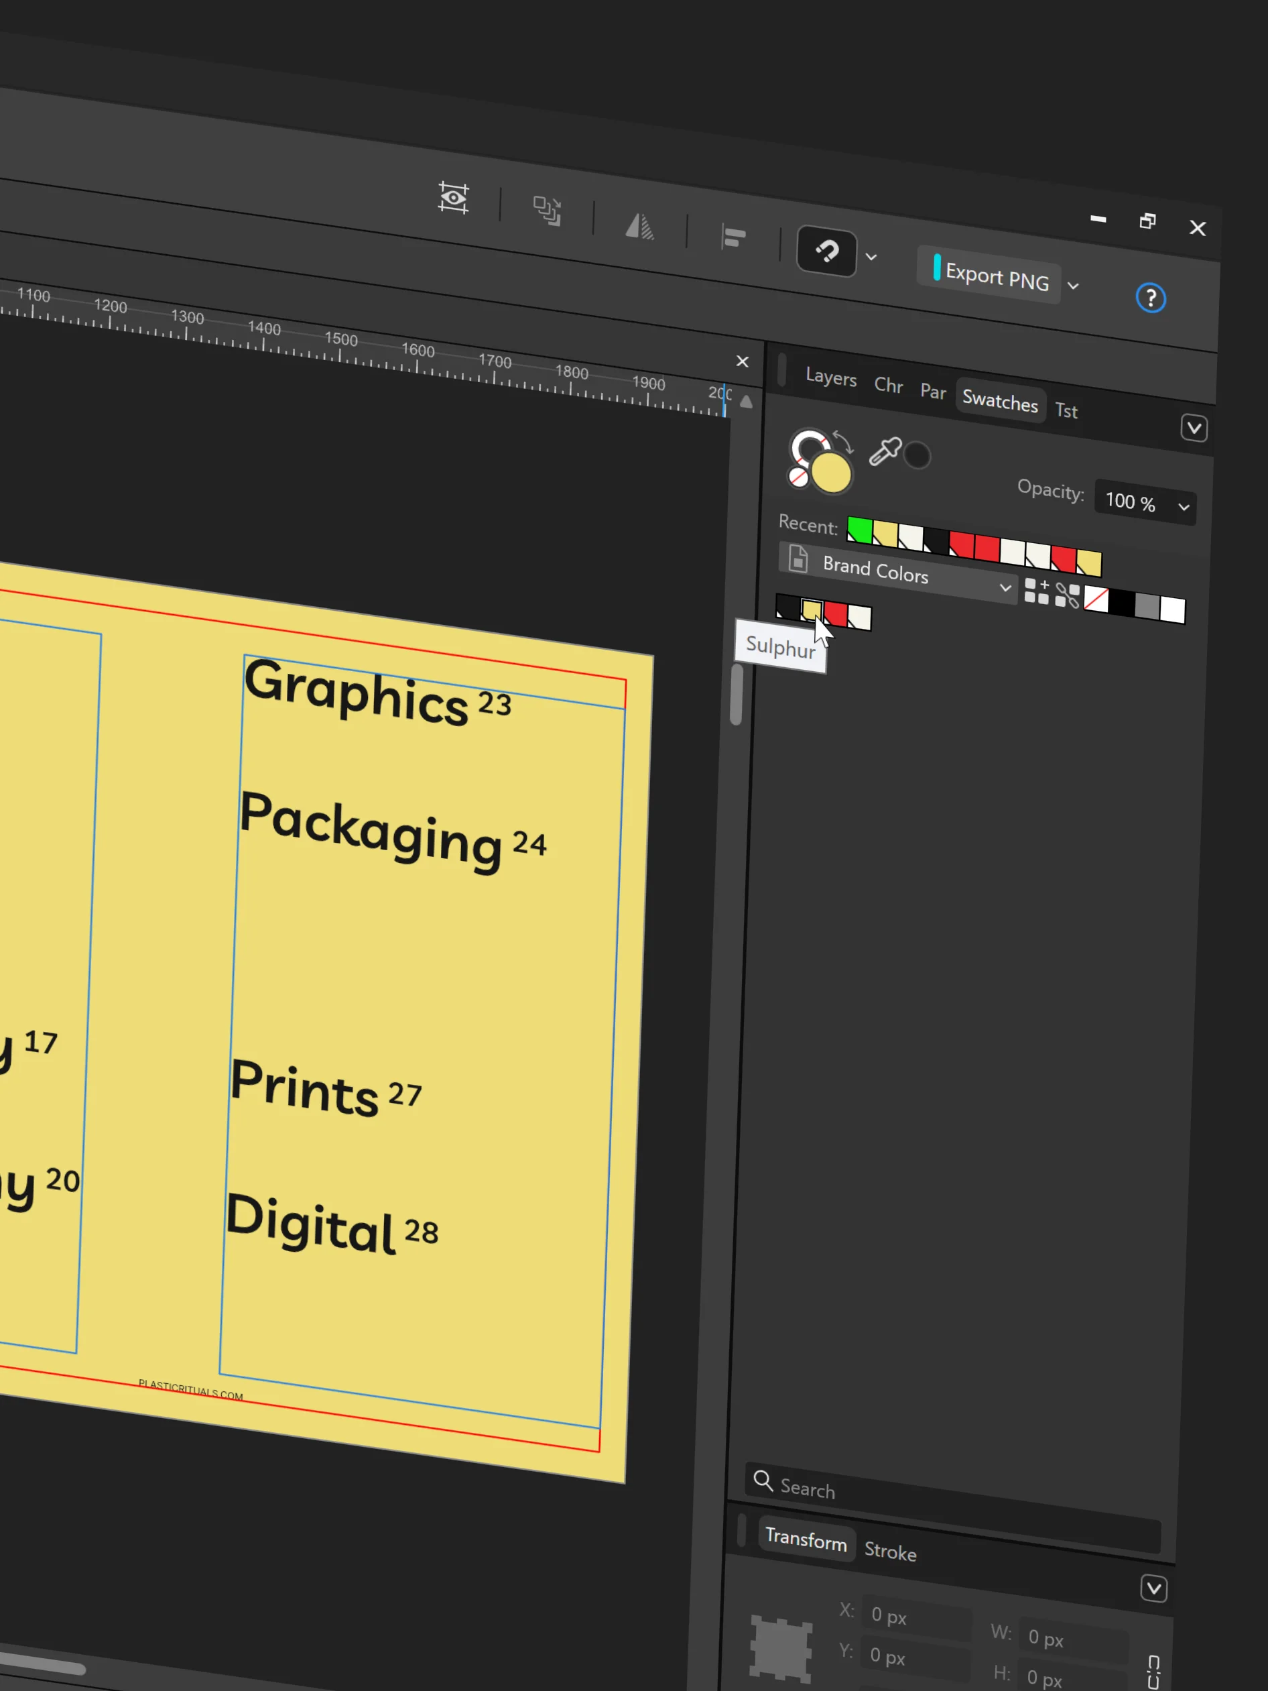The image size is (1268, 1691).
Task: Apply the white quick swatch beside grey
Action: 1172,609
